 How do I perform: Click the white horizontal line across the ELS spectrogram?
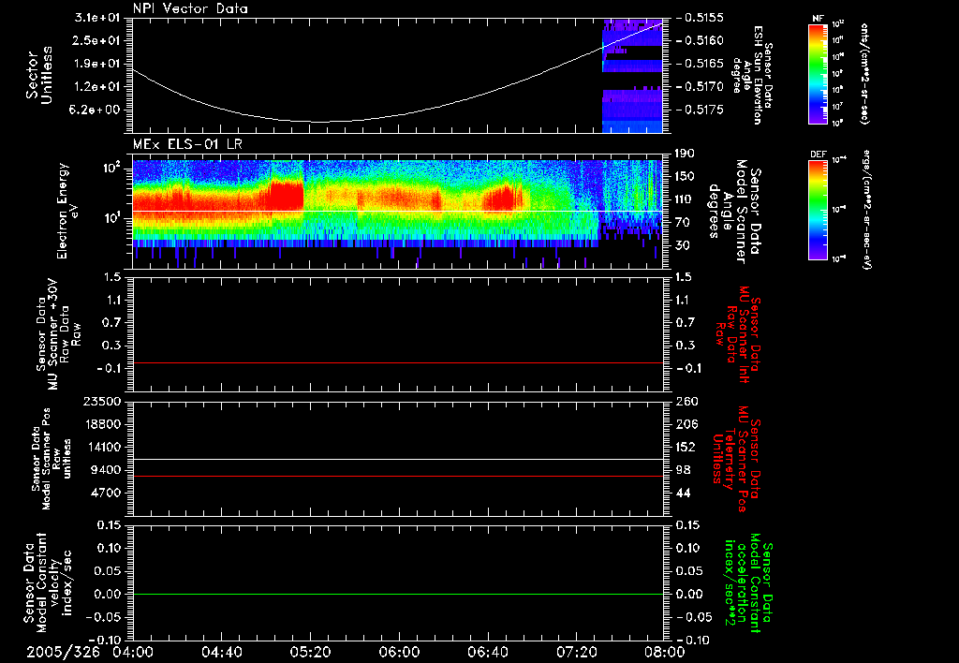(x=397, y=211)
